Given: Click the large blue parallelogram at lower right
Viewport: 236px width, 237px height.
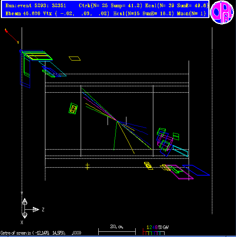Looking at the screenshot, I should point(196,170).
